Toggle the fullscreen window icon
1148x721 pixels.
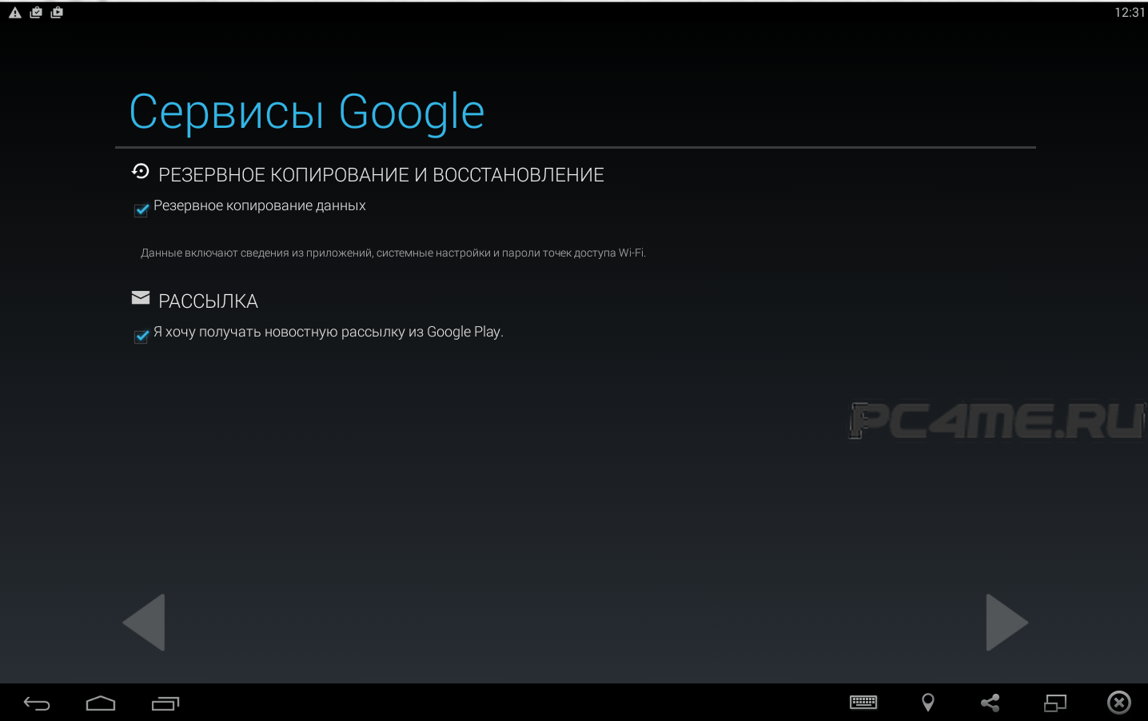pyautogui.click(x=1055, y=703)
